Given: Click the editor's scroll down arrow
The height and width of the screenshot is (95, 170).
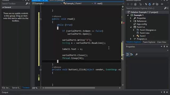Looking at the screenshot, I should (123, 85).
